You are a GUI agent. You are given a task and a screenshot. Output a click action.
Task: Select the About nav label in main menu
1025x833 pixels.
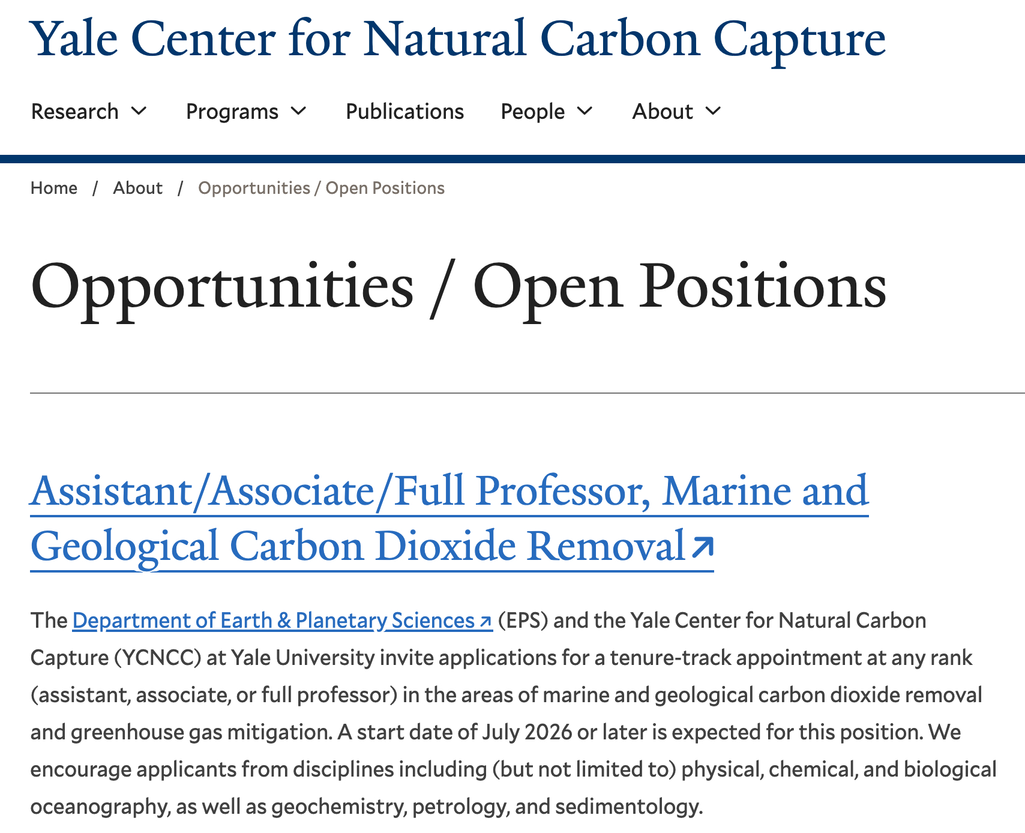pos(663,112)
